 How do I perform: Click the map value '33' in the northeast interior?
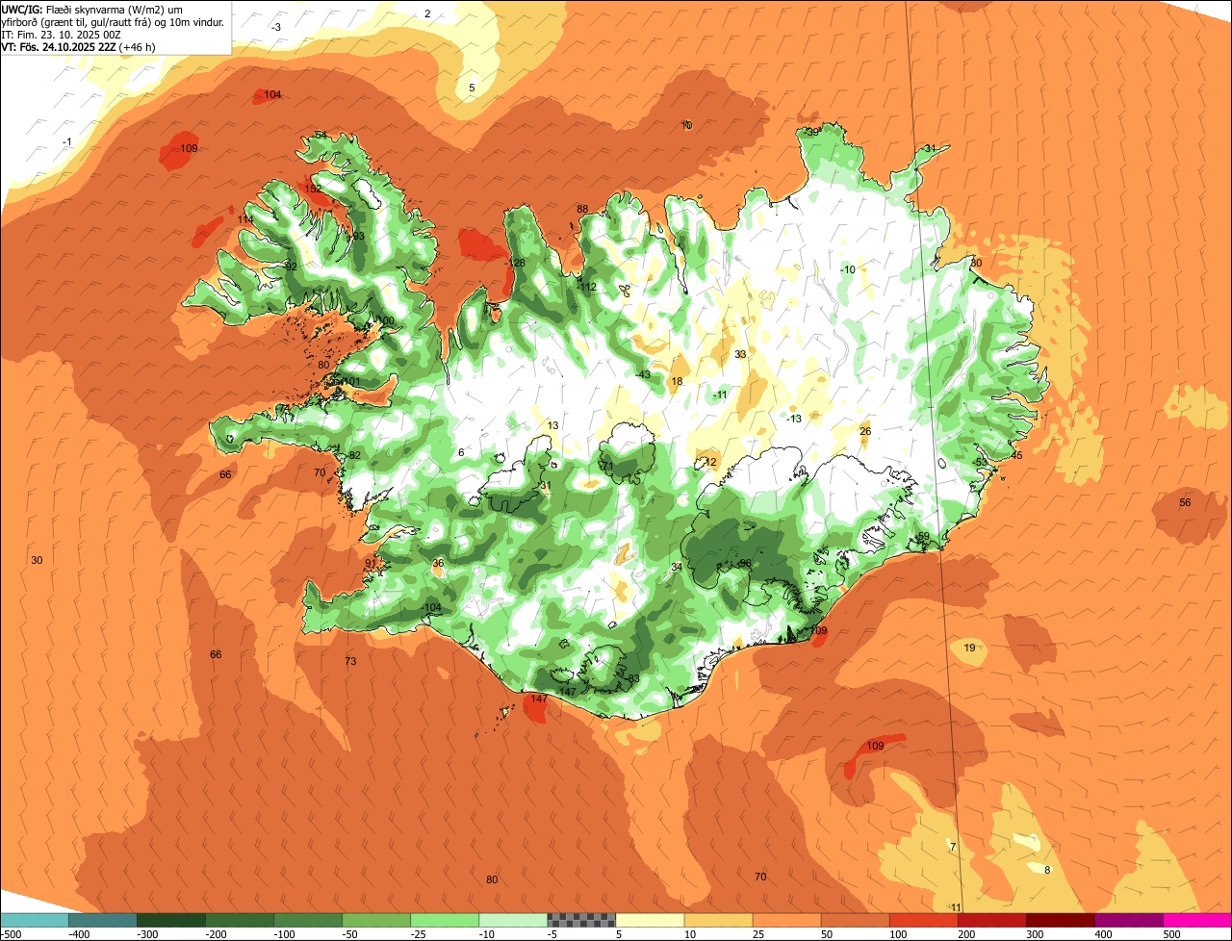740,354
